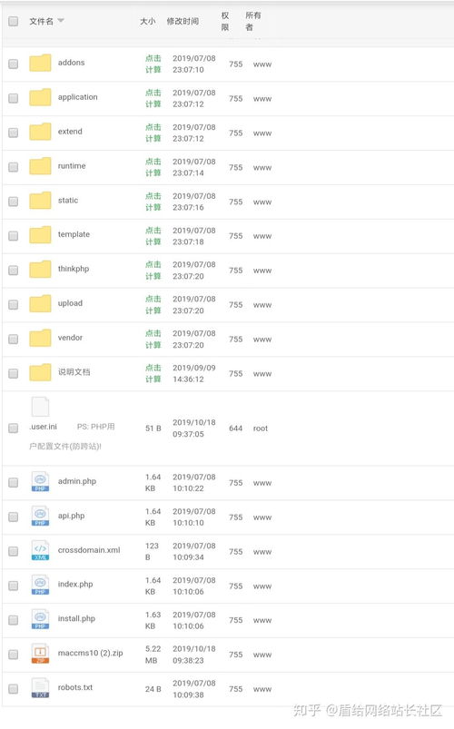Click the crossdomain.xml XML file icon

click(x=40, y=550)
